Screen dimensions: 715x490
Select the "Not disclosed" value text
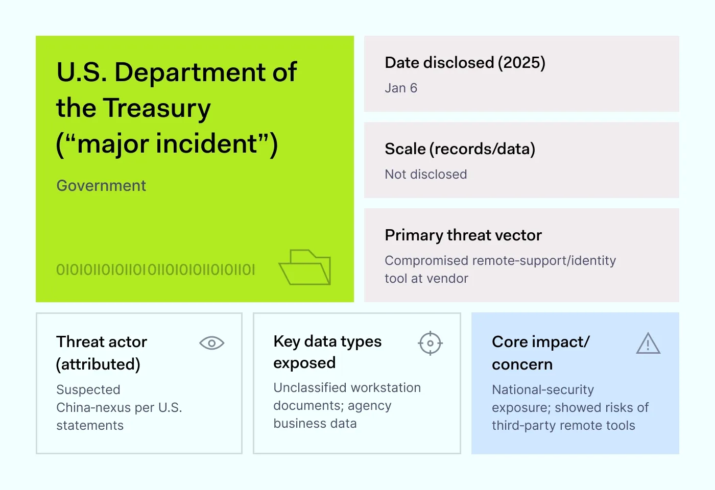click(x=425, y=175)
